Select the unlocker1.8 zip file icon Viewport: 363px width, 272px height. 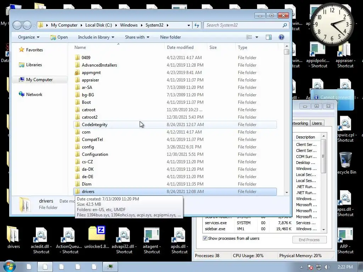97,237
